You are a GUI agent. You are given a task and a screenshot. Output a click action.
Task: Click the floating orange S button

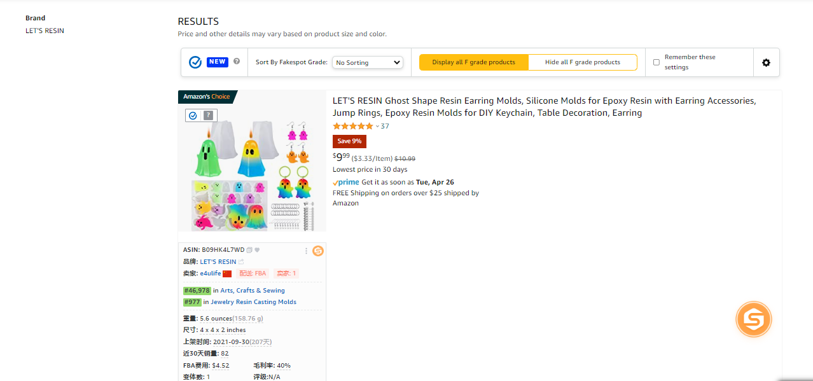[753, 319]
